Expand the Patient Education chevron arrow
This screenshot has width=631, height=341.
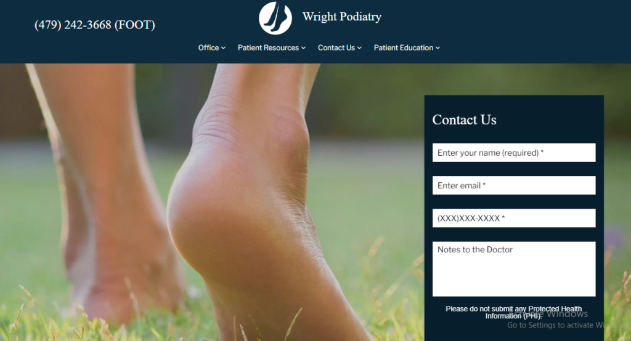pos(438,48)
